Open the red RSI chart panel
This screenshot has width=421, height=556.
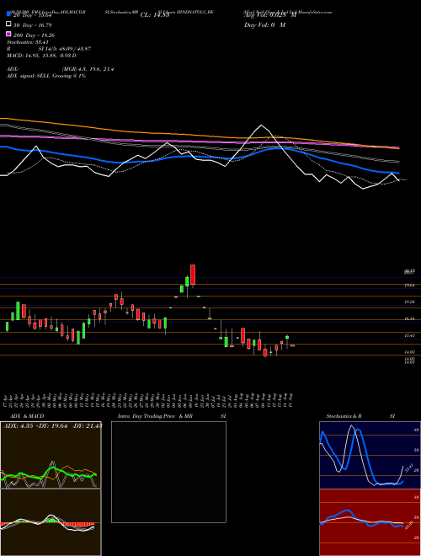(370, 522)
